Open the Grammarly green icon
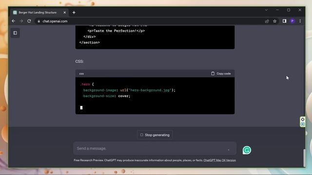This screenshot has height=175, width=312. pos(247,150)
